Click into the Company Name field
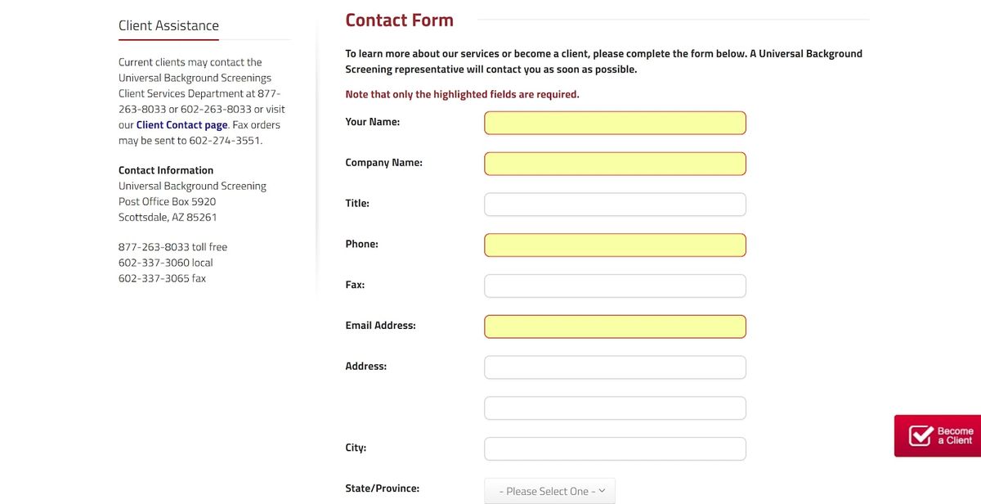 (615, 164)
